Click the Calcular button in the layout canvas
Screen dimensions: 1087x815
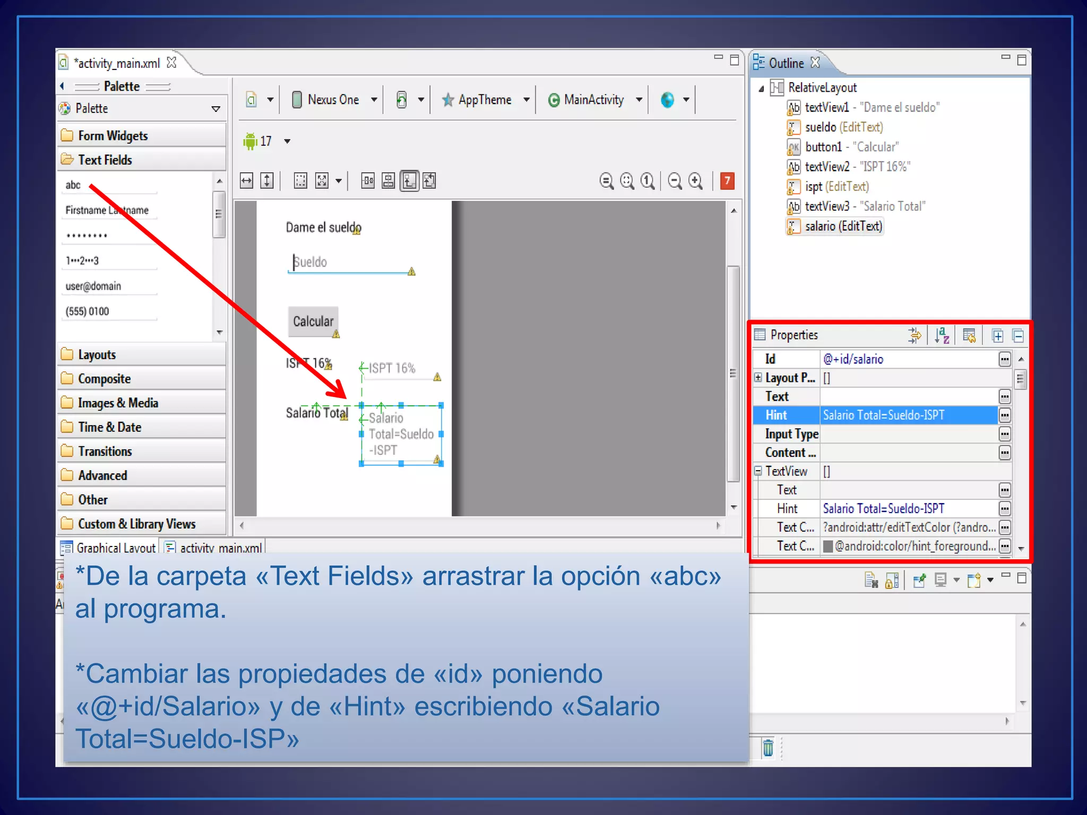[313, 322]
